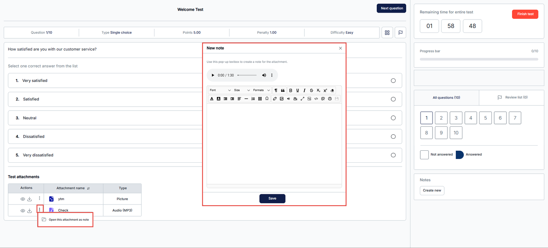Preview the ytm attachment with the eye icon
The height and width of the screenshot is (248, 548).
[x=23, y=199]
